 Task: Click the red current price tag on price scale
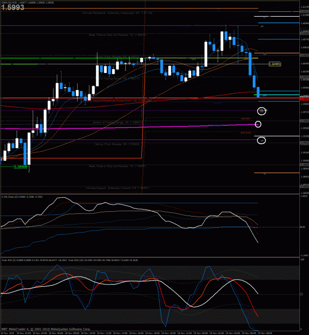305,99
